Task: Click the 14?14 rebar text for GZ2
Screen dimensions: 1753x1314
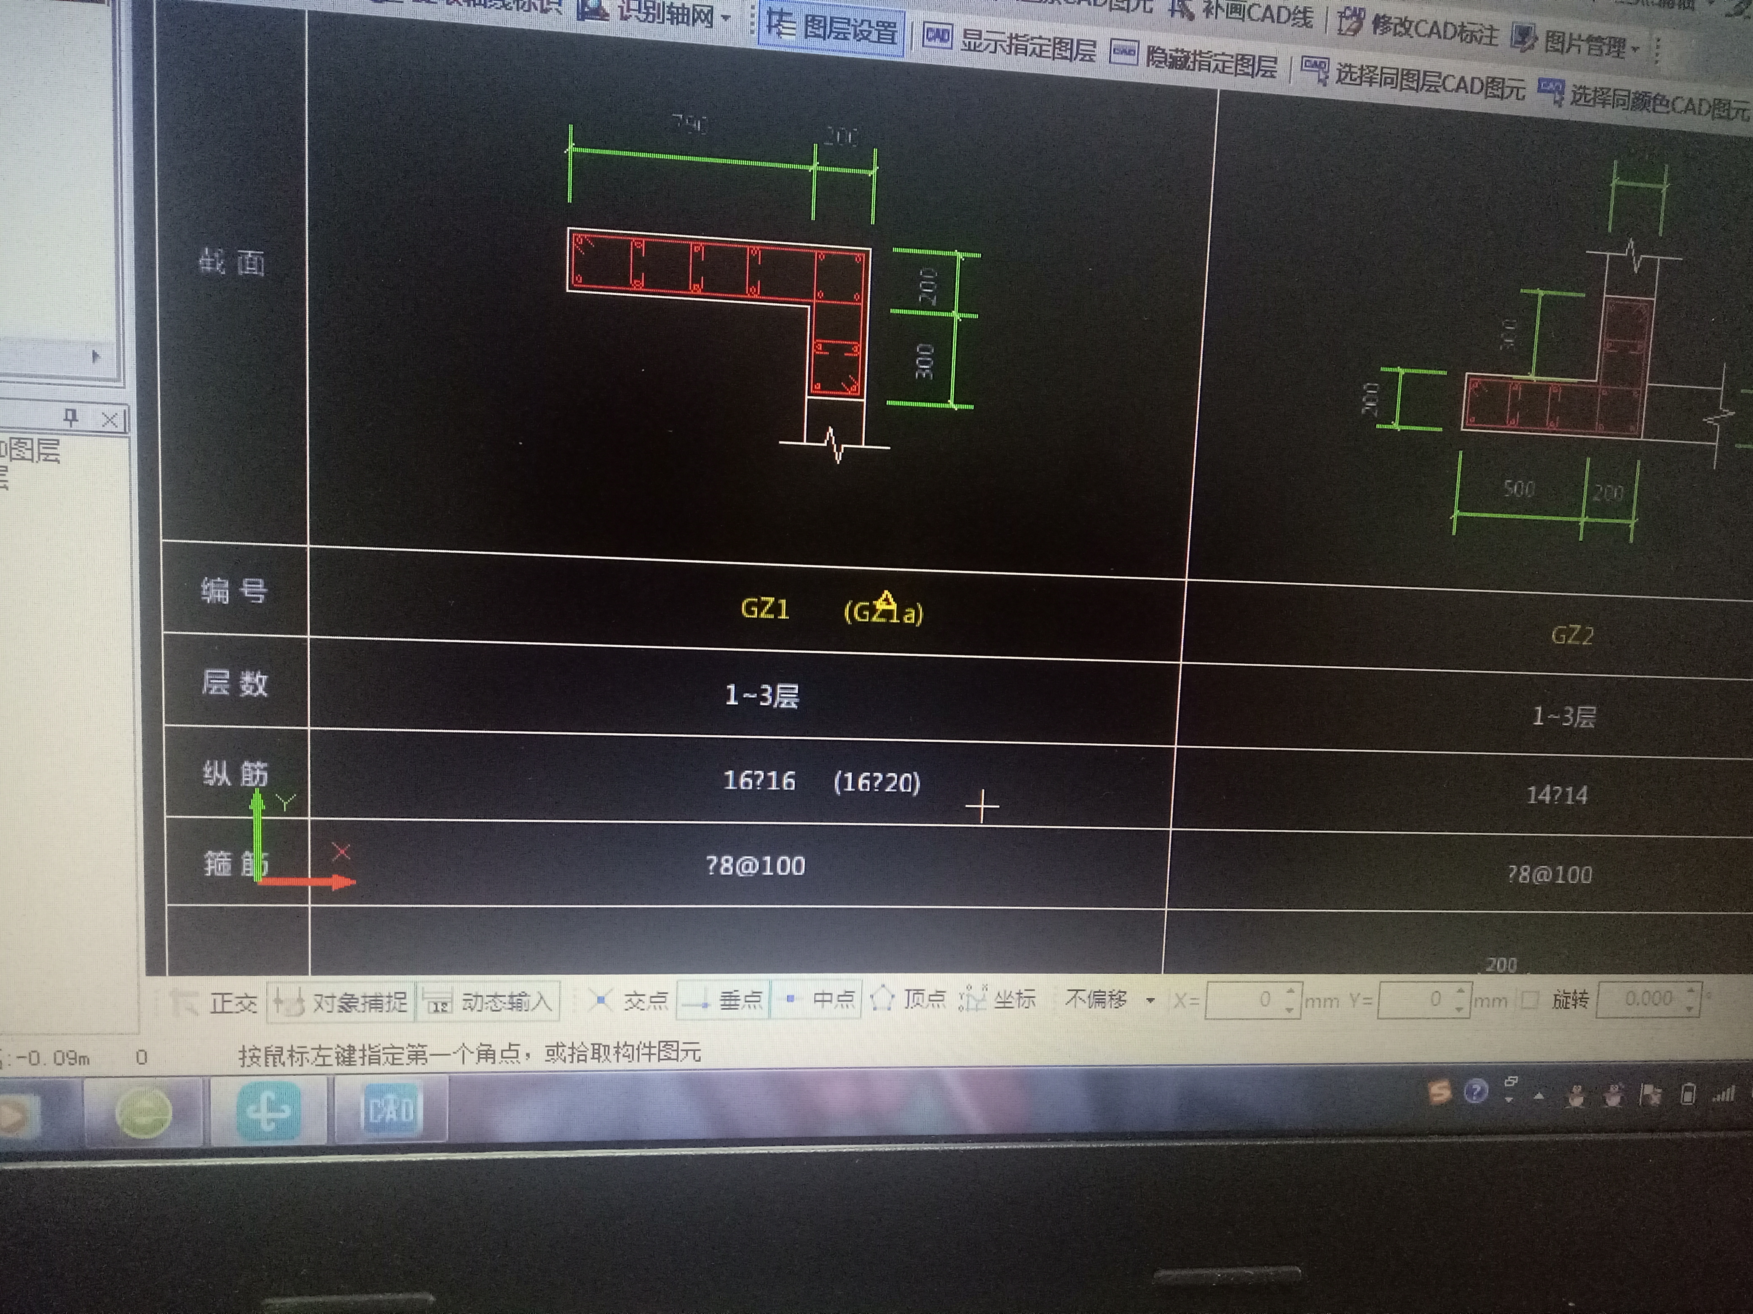Action: [x=1557, y=794]
